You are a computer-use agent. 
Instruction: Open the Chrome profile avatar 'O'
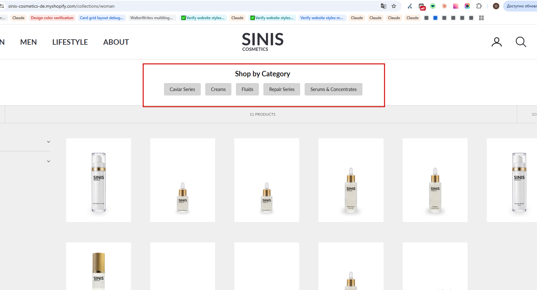point(496,6)
